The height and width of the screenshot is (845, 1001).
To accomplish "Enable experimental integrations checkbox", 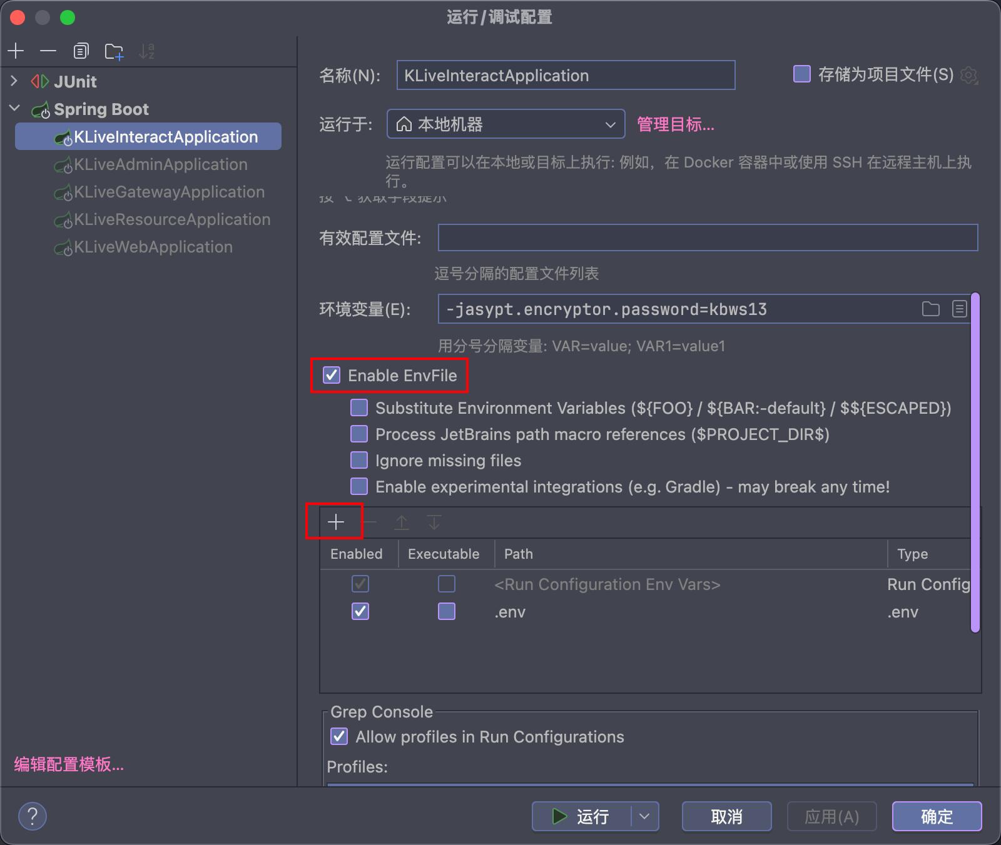I will (x=359, y=486).
